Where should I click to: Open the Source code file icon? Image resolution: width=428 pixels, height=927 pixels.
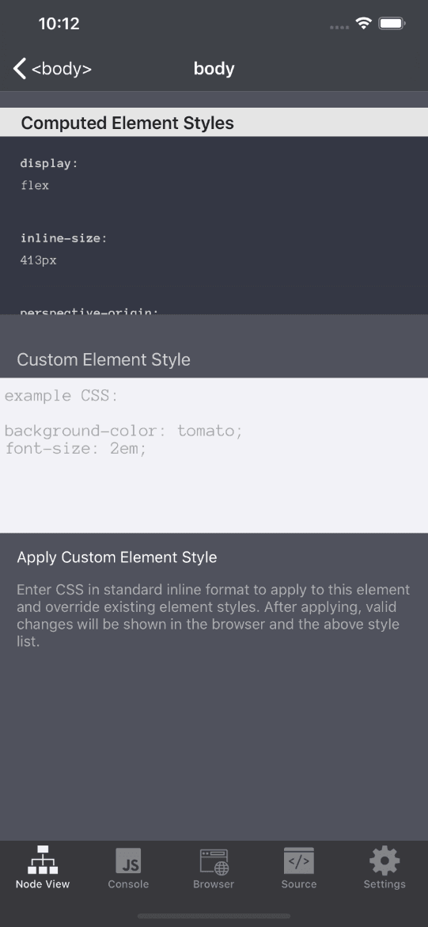(298, 861)
